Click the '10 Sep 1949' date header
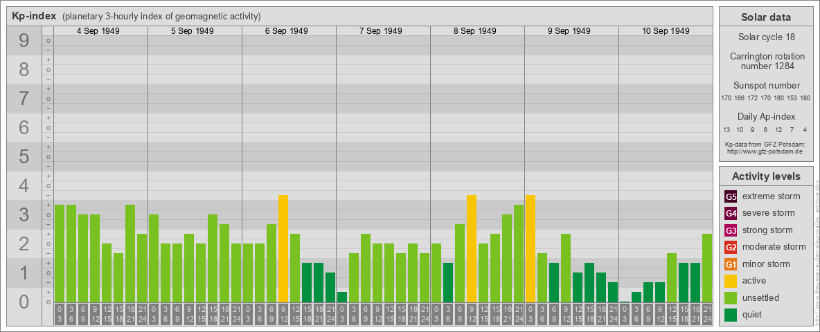This screenshot has height=332, width=820. [x=666, y=31]
